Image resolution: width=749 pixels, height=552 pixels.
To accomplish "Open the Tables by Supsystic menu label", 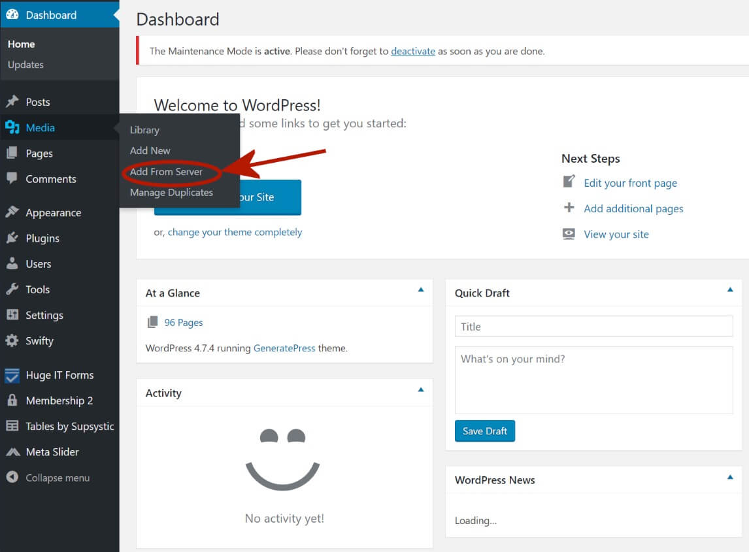I will (x=70, y=427).
